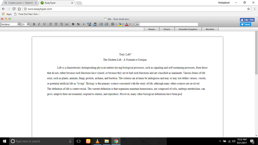The width and height of the screenshot is (258, 145).
Task: Toggle underline formatting button
Action: [x=44, y=24]
